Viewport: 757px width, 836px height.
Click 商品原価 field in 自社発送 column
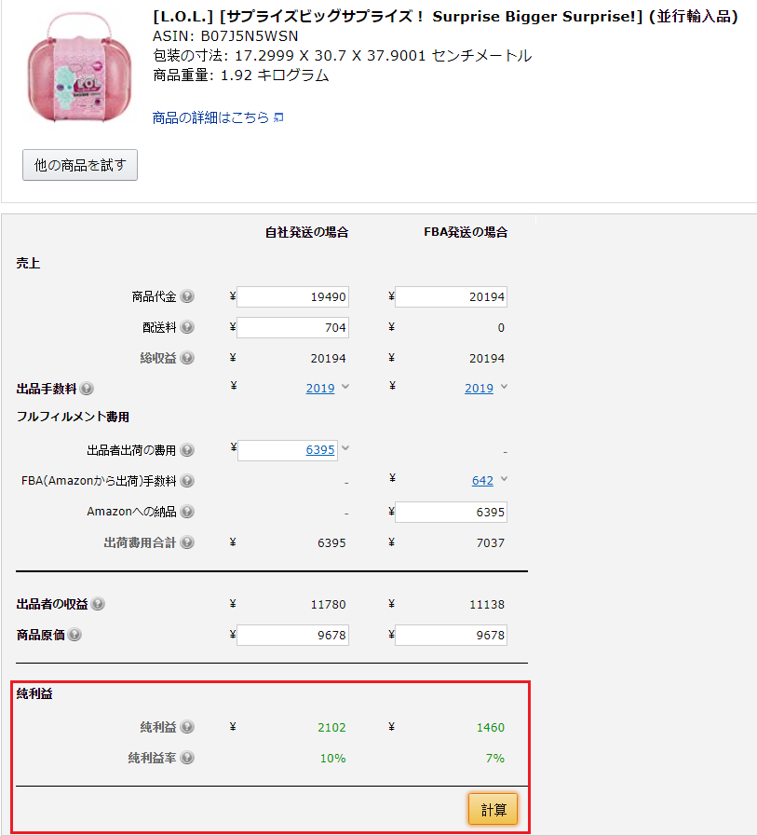(292, 635)
